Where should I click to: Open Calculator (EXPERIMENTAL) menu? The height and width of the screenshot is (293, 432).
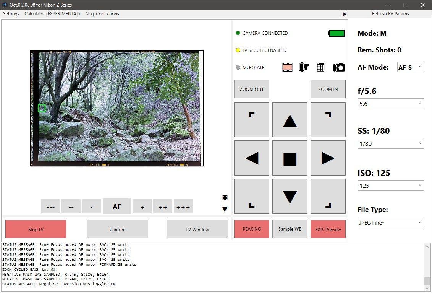tap(52, 14)
